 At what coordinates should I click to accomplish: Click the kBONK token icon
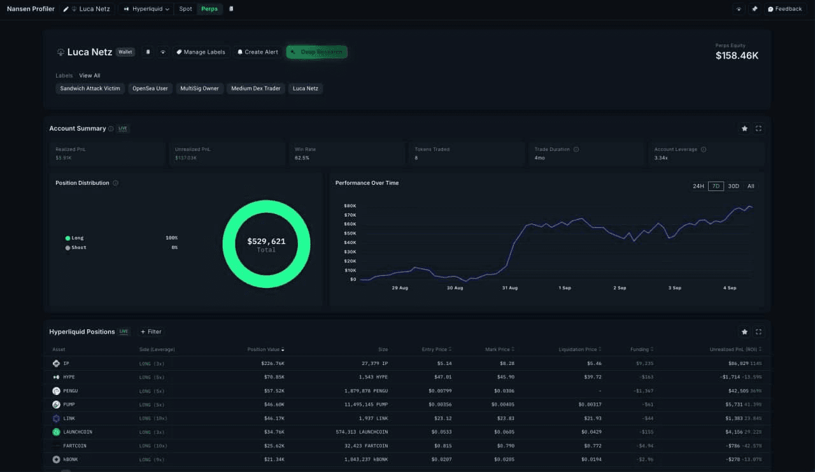tap(56, 459)
